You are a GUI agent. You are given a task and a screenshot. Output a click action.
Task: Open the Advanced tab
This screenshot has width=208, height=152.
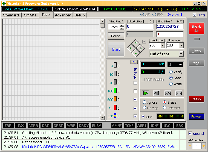[63, 15]
